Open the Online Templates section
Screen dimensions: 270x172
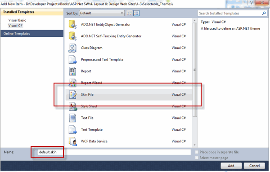pyautogui.click(x=32, y=34)
